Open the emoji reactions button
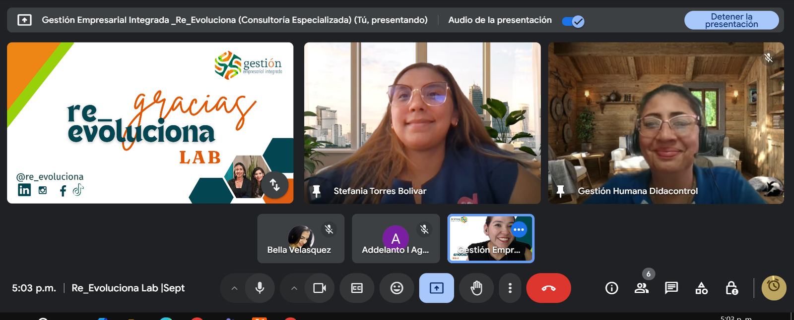 tap(397, 288)
